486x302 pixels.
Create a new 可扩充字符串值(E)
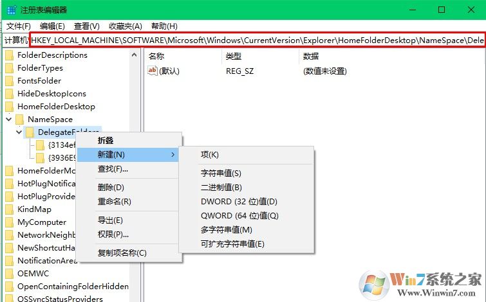232,244
